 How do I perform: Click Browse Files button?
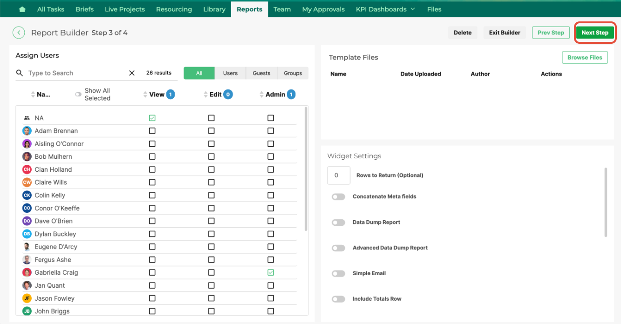[585, 57]
